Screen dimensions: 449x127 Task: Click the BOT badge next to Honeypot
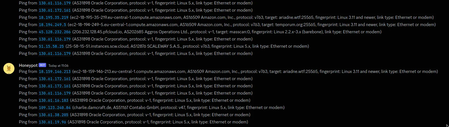click(42, 65)
